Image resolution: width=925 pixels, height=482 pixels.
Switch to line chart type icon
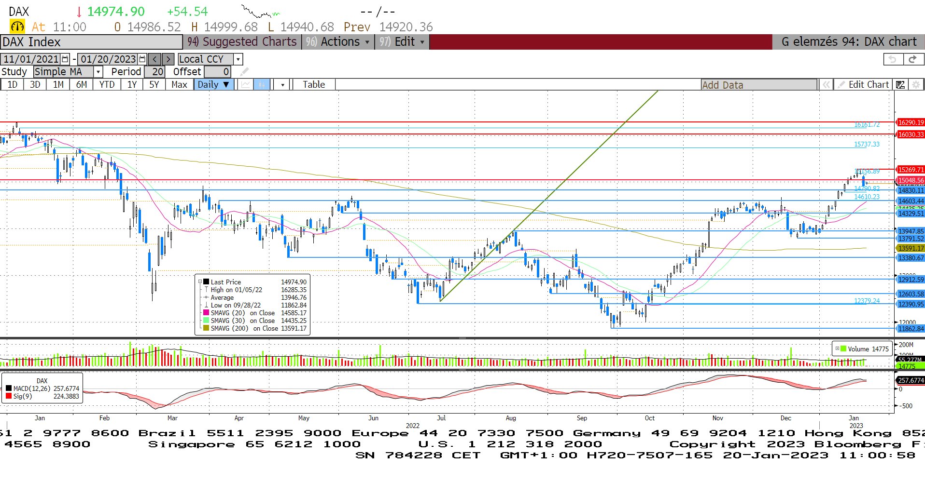coord(246,85)
